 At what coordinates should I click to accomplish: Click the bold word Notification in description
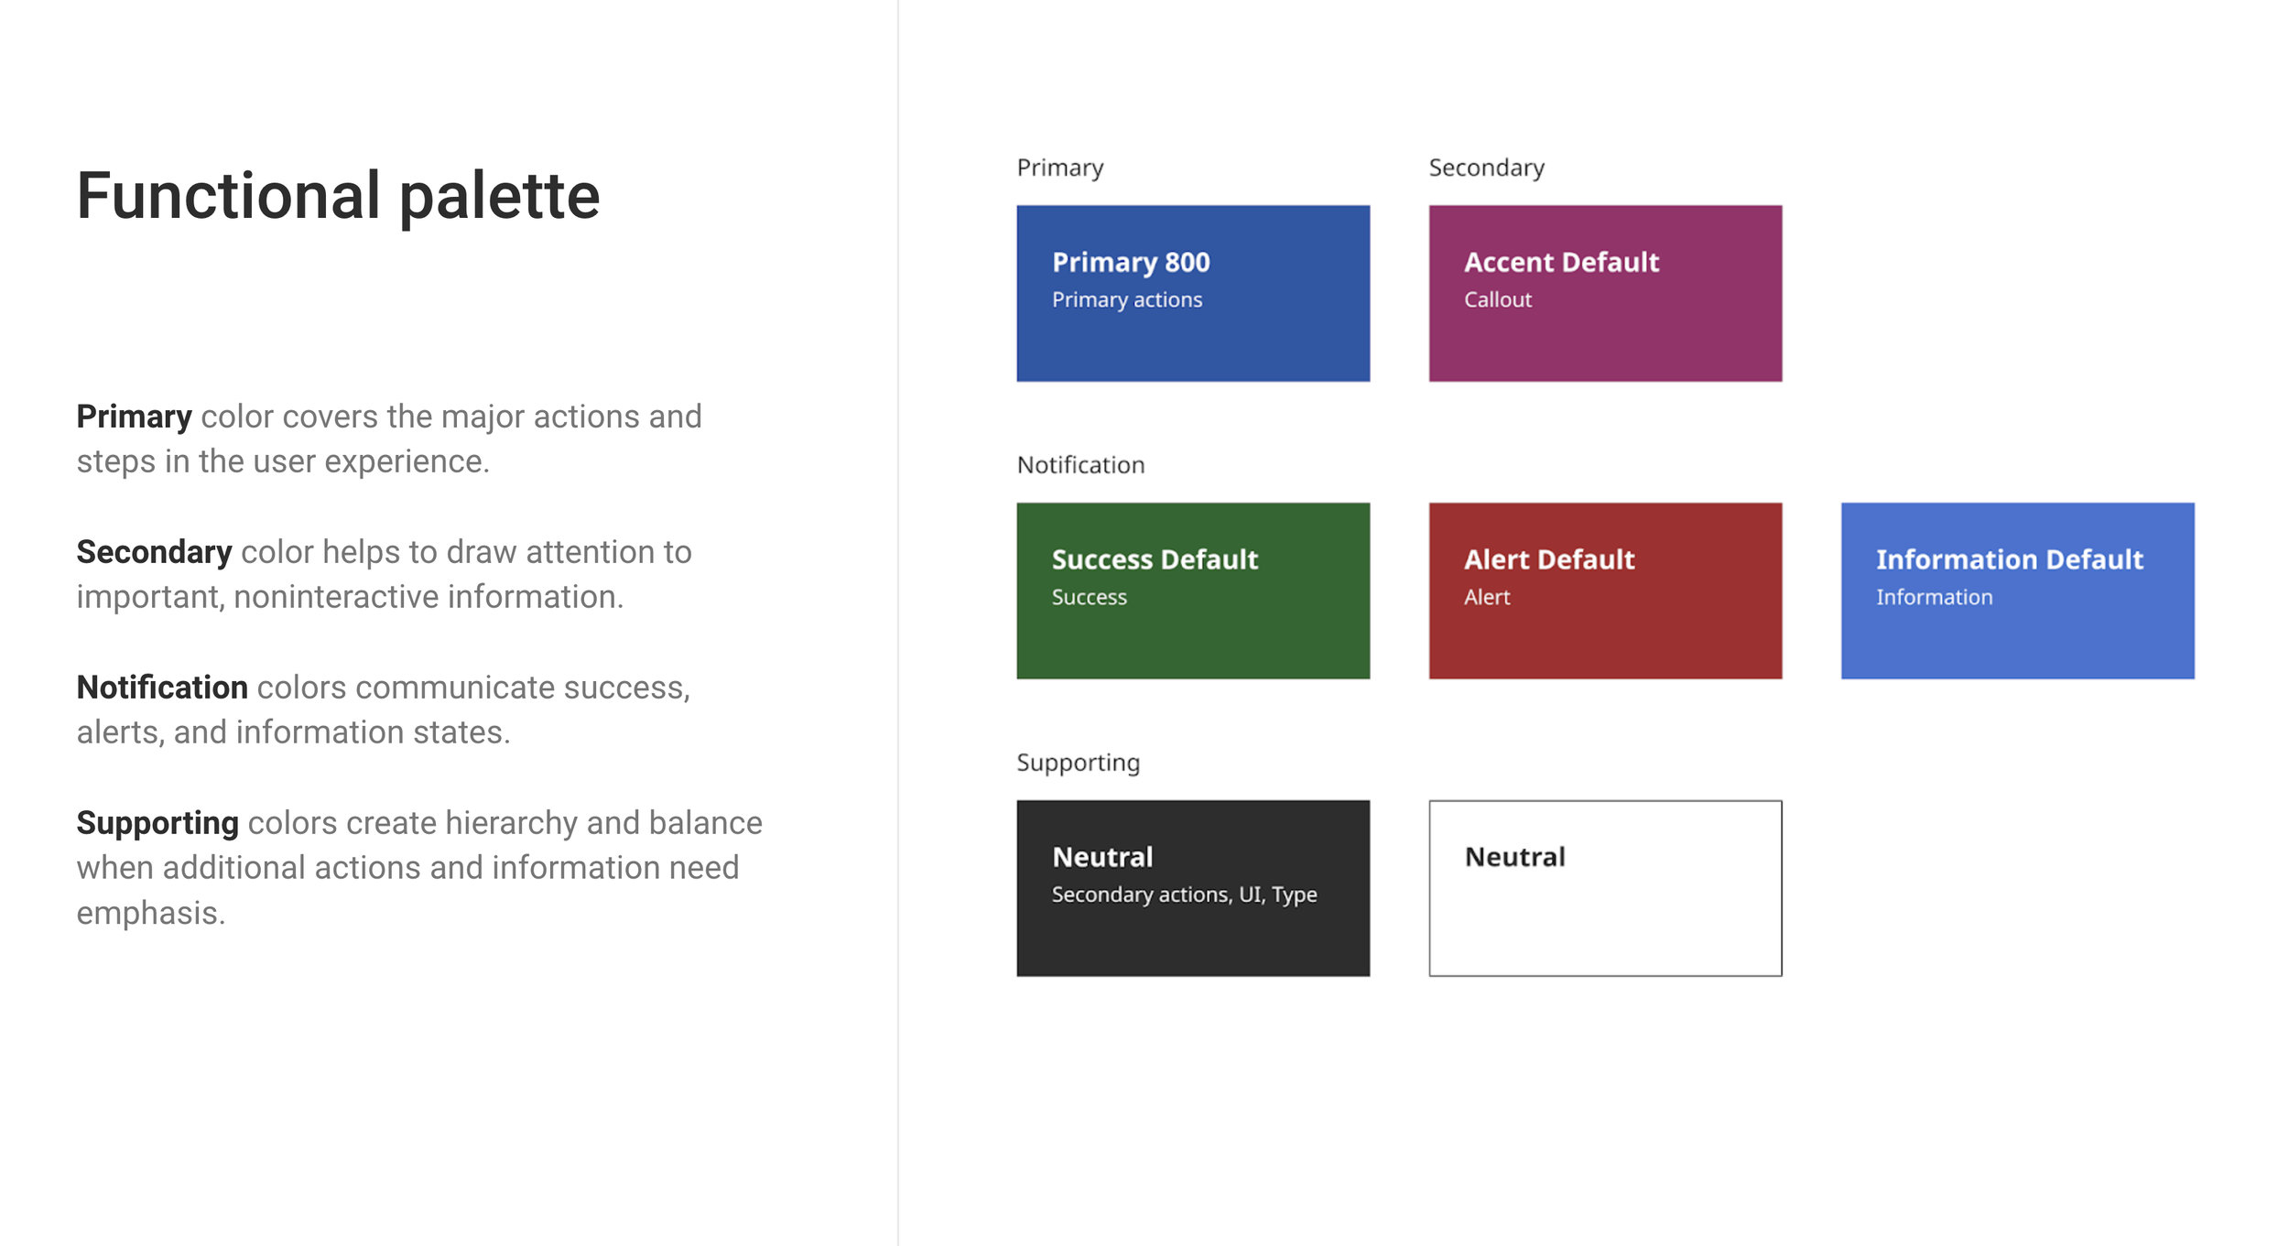162,688
